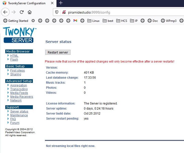
Task: Click the Server restart pending value yes
Action: (86, 119)
